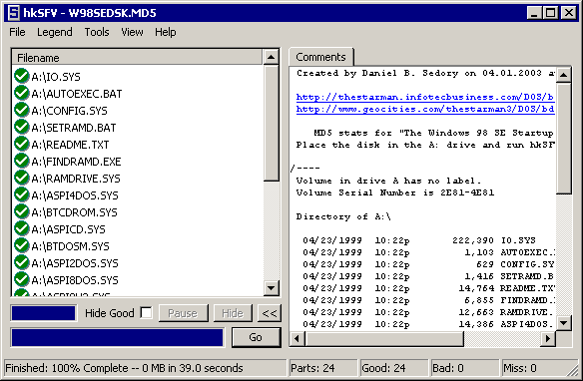
Task: Click the 'Good: 24' status field
Action: tap(393, 368)
